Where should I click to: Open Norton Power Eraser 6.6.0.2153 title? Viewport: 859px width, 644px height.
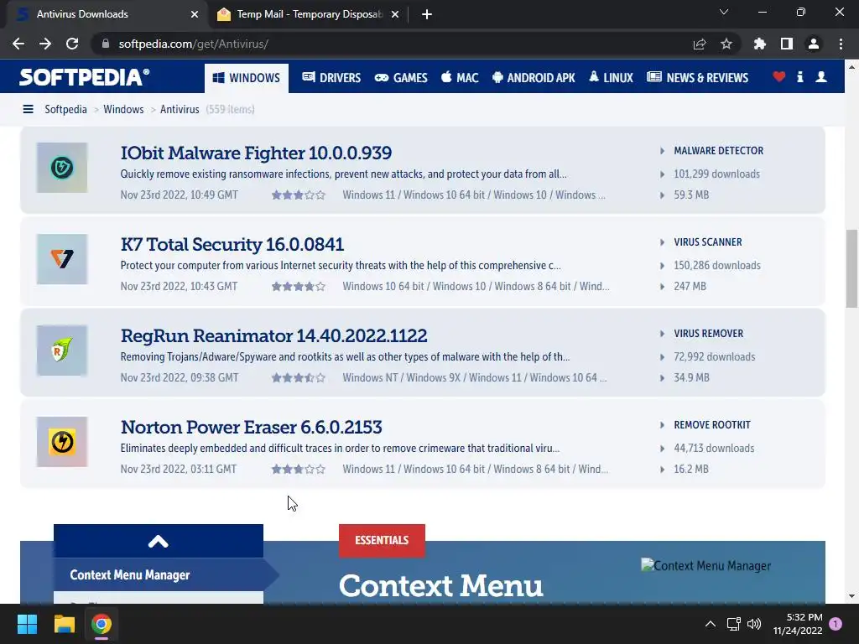[x=252, y=427]
